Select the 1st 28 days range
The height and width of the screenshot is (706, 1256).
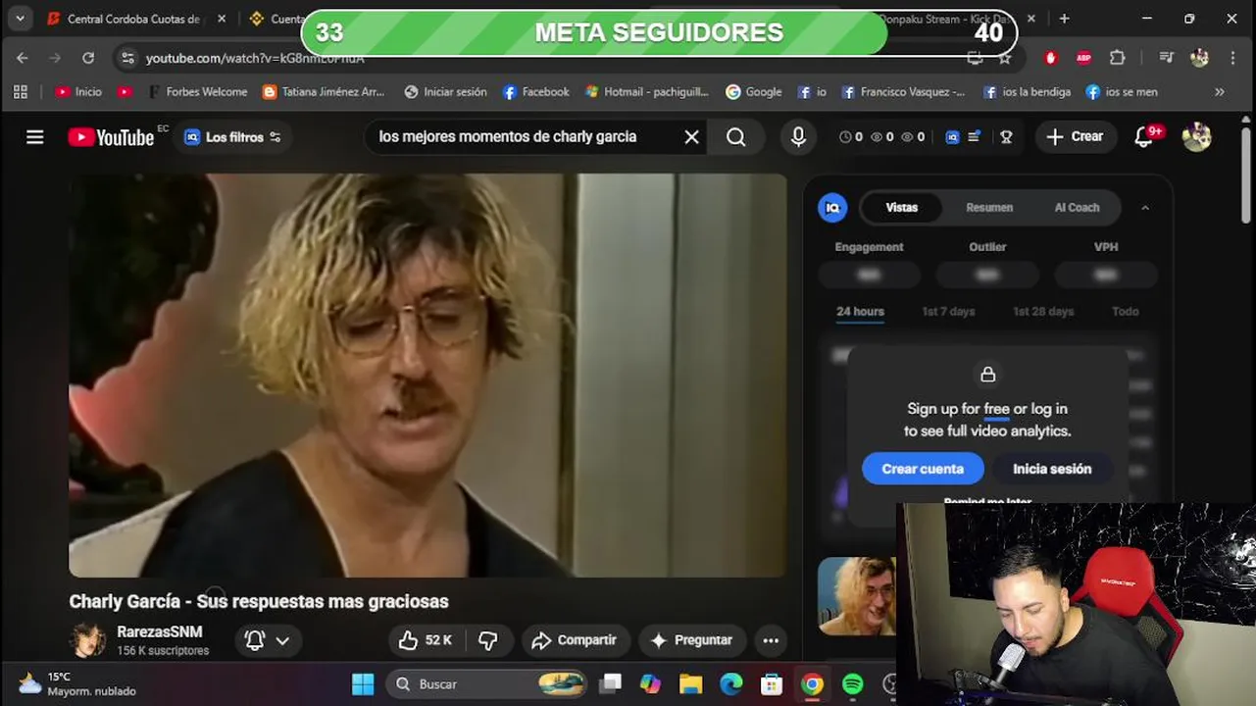1043,311
